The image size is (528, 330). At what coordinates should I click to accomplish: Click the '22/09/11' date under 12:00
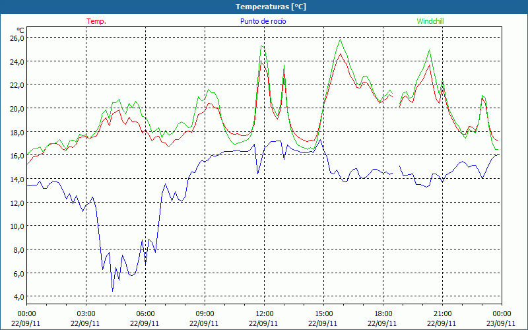pos(263,323)
